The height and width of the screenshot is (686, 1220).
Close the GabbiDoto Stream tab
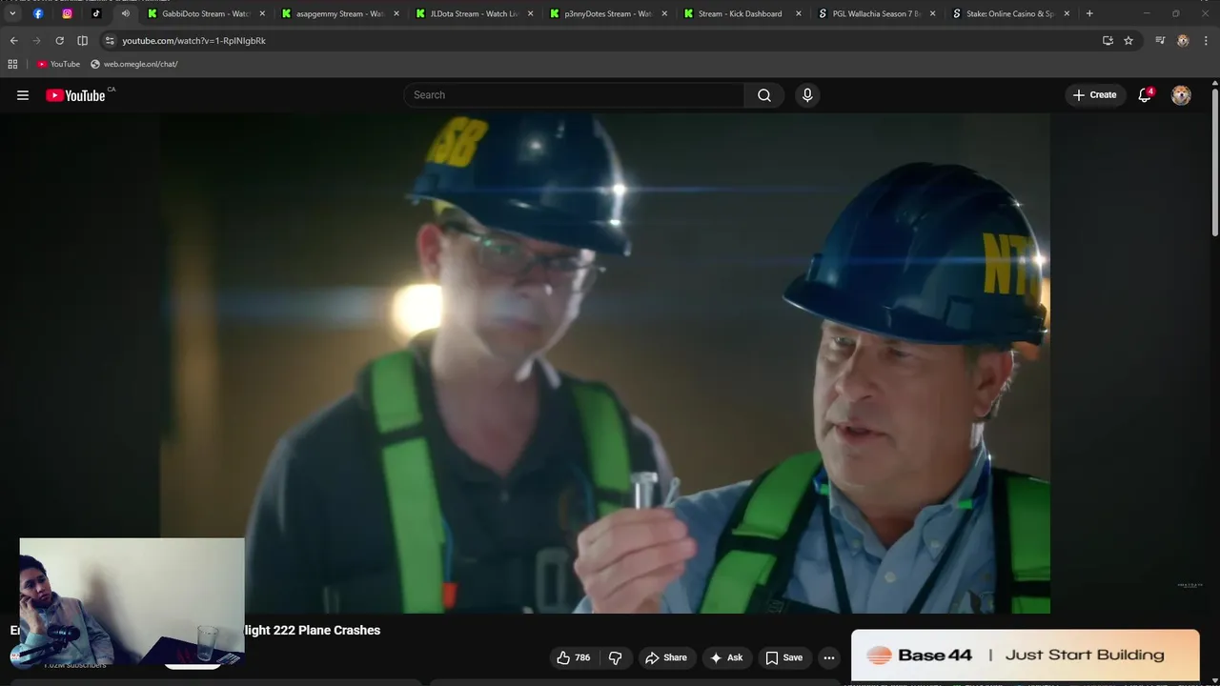coord(262,13)
